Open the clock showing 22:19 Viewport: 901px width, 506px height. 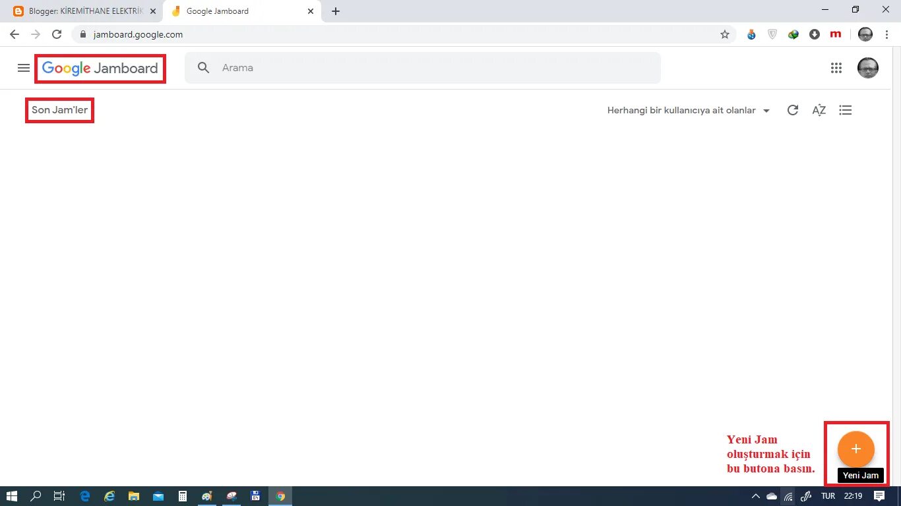click(853, 496)
